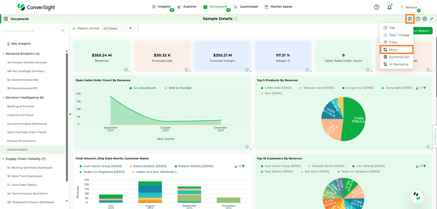This screenshot has height=209, width=437.
Task: Click the collapse fullscreen arrows icon
Action: 432,19
